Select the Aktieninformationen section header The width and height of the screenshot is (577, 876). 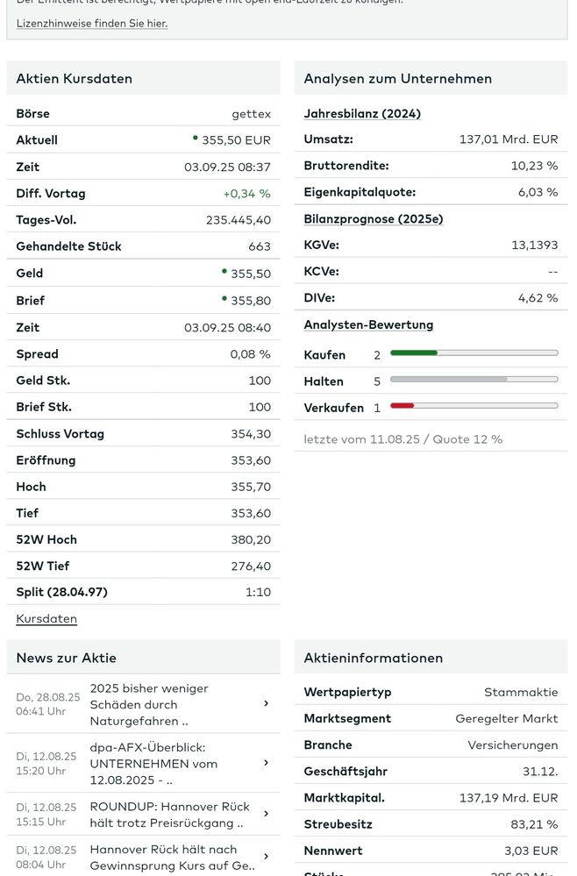pos(431,658)
